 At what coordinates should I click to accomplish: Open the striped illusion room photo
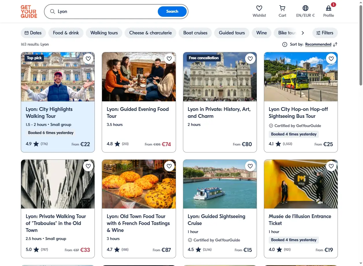pyautogui.click(x=301, y=184)
